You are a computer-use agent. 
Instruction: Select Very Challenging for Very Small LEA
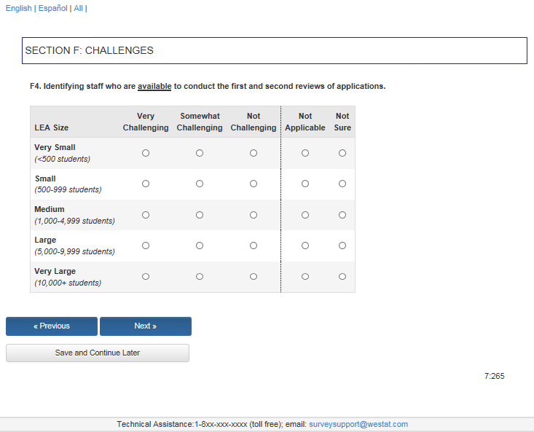(x=146, y=153)
